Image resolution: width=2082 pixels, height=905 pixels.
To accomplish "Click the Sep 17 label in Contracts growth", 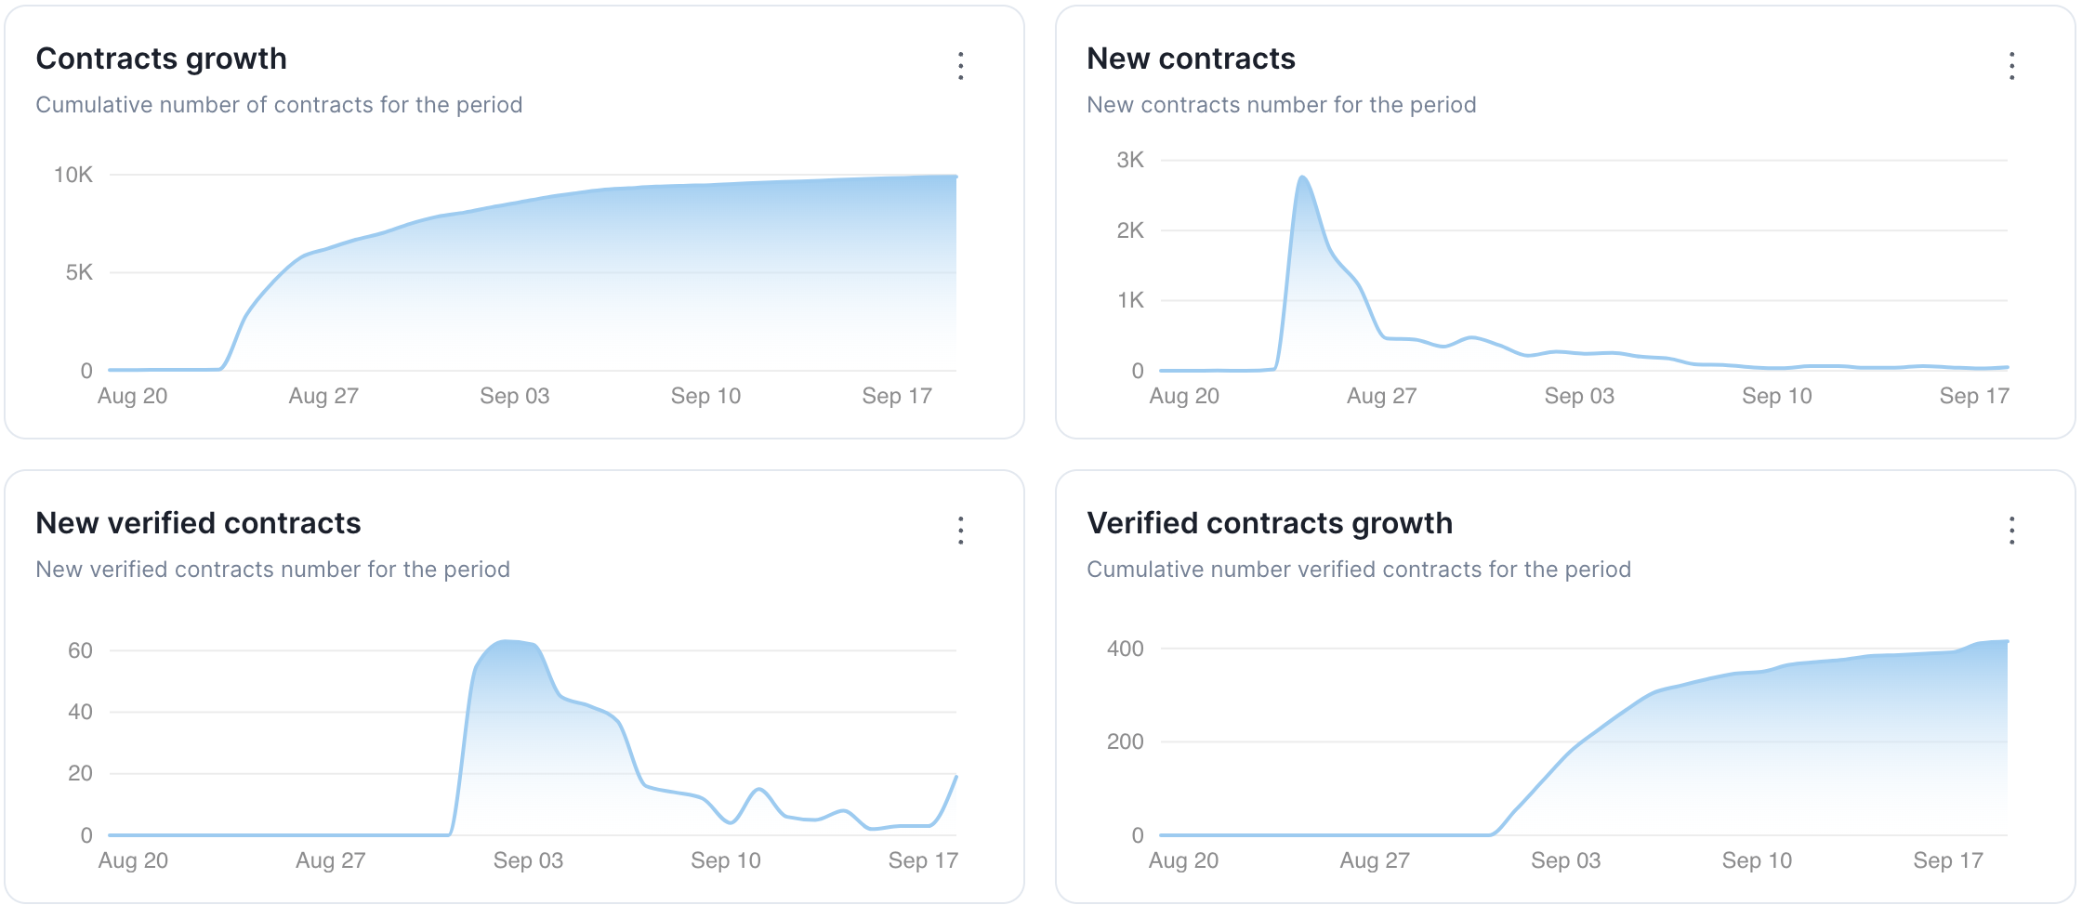I will click(x=897, y=396).
